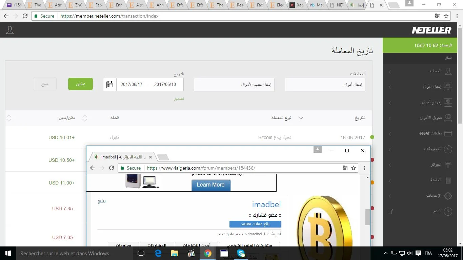Click the popup window vertical scrollbar thumb
Screen dimensions: 463x260
[x=367, y=217]
